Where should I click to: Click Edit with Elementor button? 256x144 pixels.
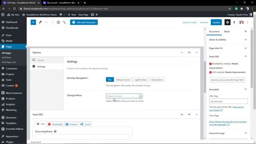point(84,22)
